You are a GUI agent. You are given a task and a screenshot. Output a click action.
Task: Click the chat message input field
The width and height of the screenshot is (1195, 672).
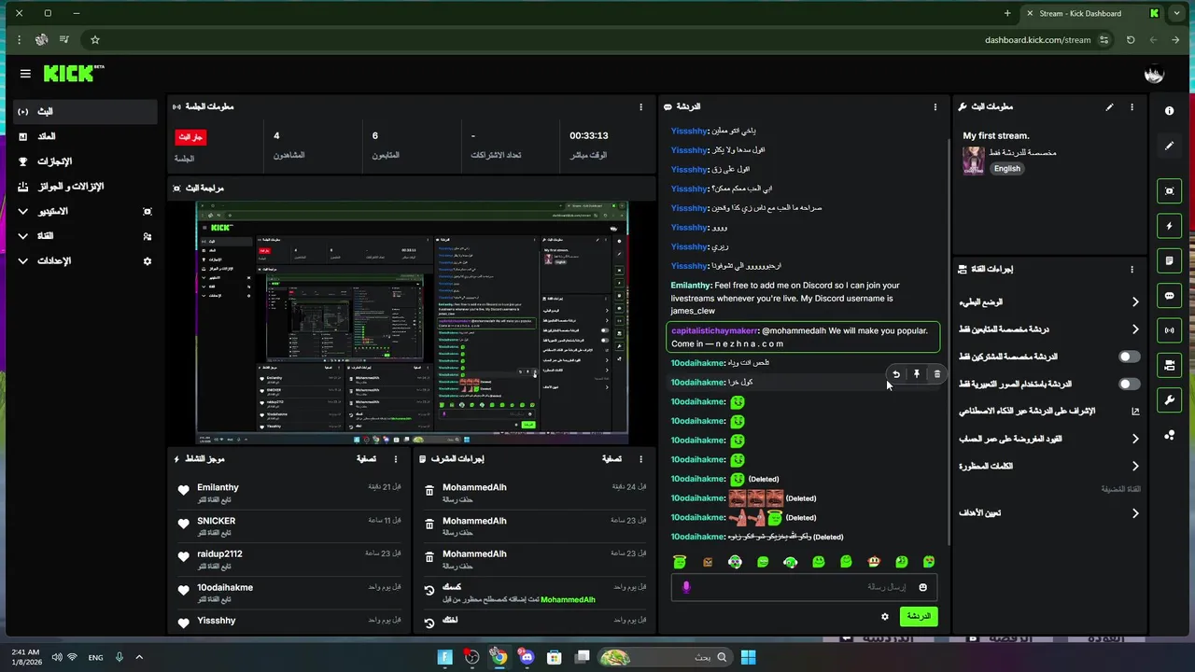(x=803, y=587)
